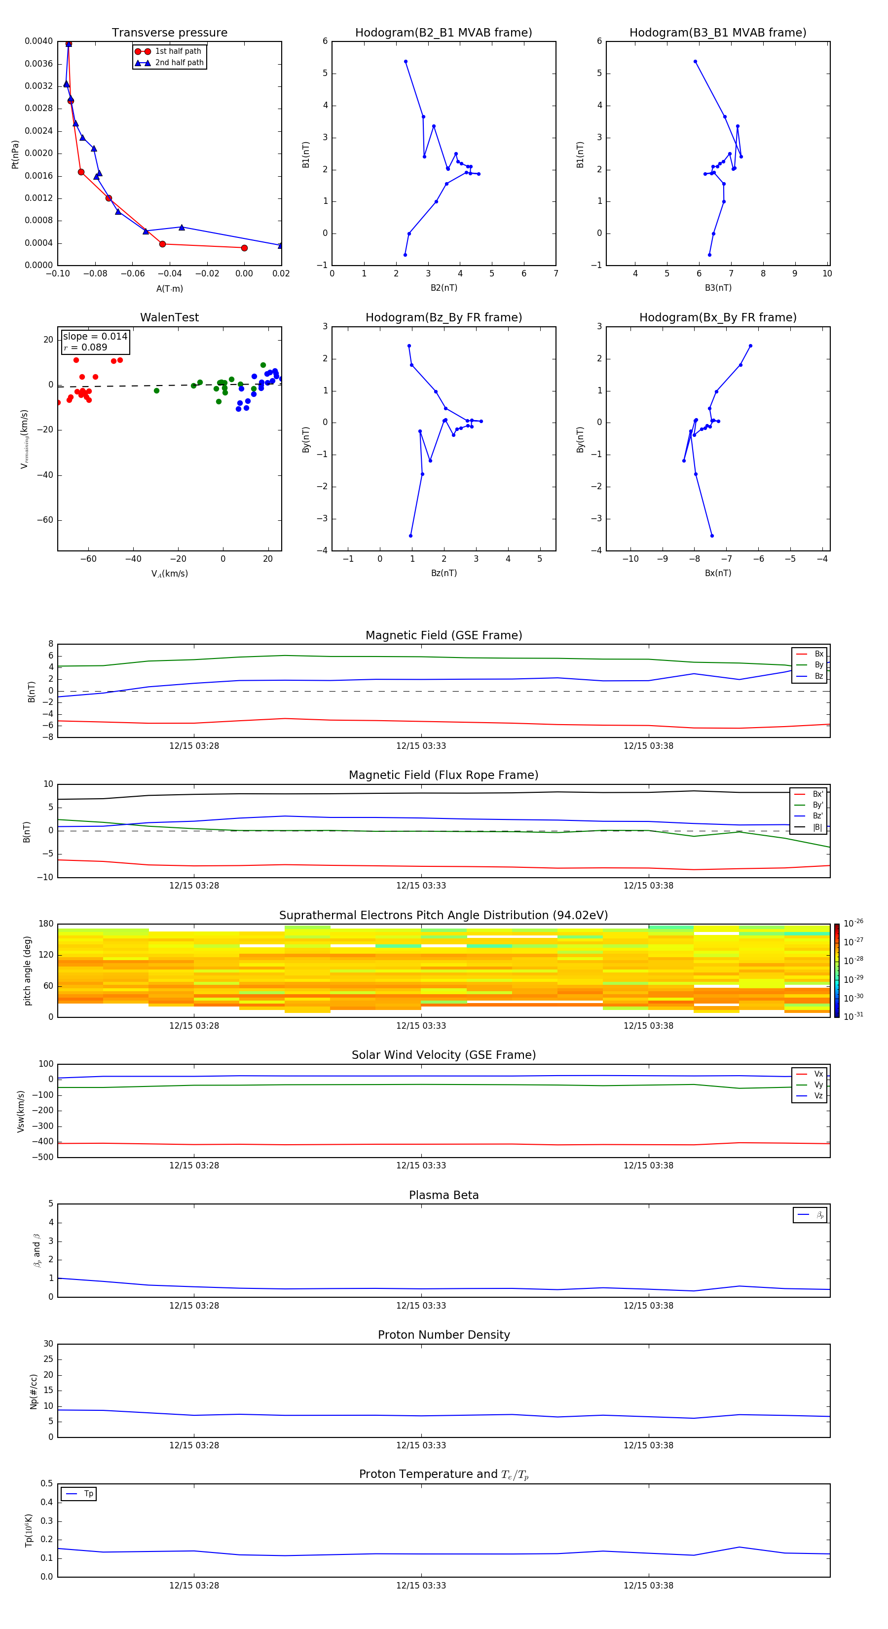Click the 'V_remaining(km/s)' y-axis label

pos(24,439)
